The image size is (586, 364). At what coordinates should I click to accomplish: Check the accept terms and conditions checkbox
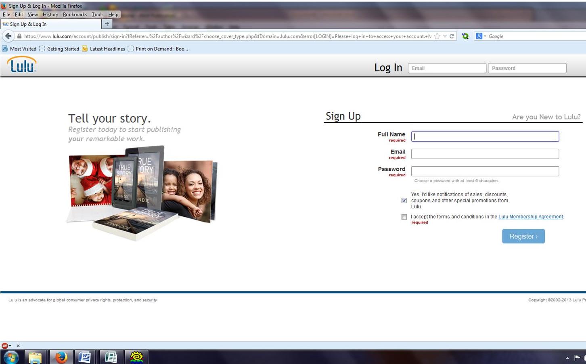(404, 217)
